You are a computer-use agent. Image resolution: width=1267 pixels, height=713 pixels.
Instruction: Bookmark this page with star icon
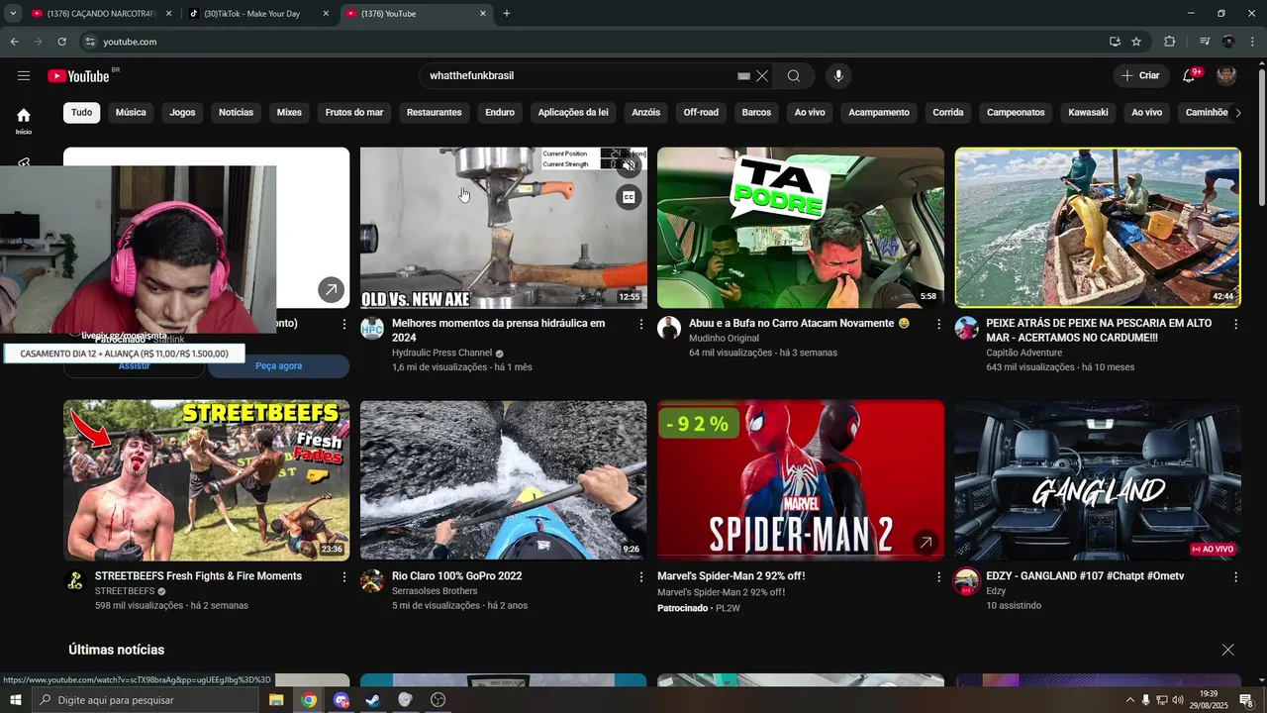click(x=1136, y=42)
